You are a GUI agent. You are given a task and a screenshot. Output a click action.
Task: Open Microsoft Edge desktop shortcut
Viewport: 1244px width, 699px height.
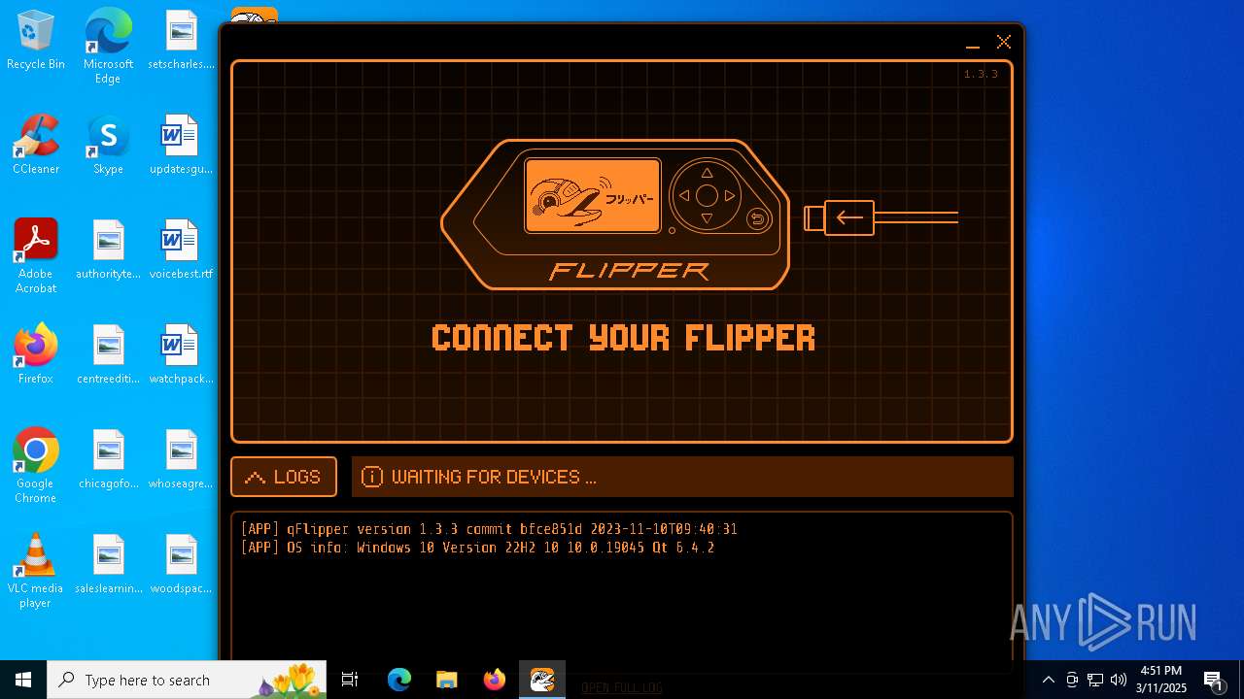tap(108, 48)
